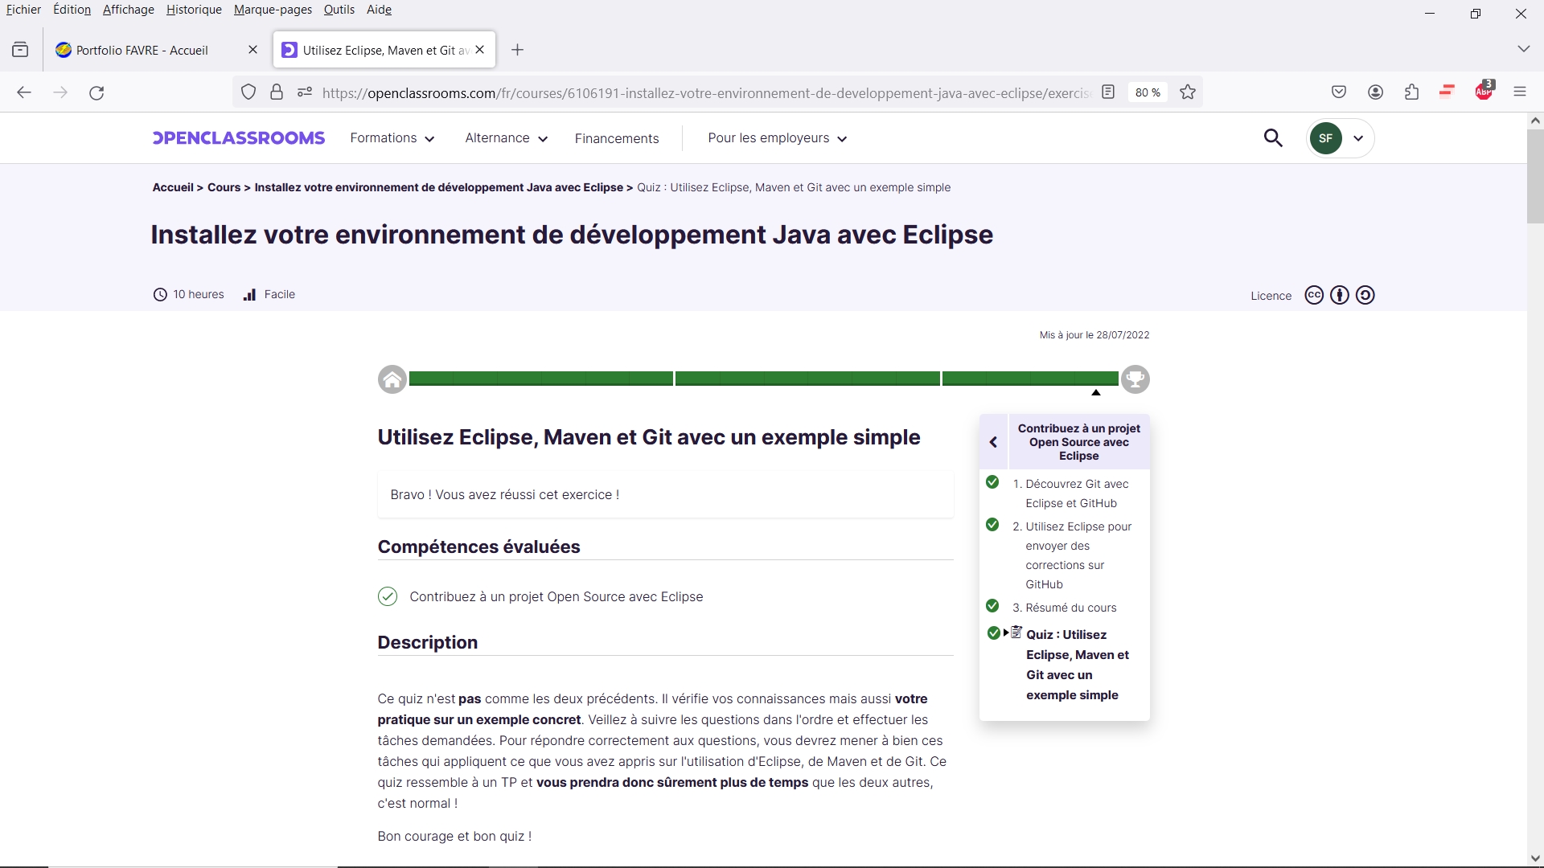Click the Financements link
The image size is (1544, 868).
tap(617, 138)
